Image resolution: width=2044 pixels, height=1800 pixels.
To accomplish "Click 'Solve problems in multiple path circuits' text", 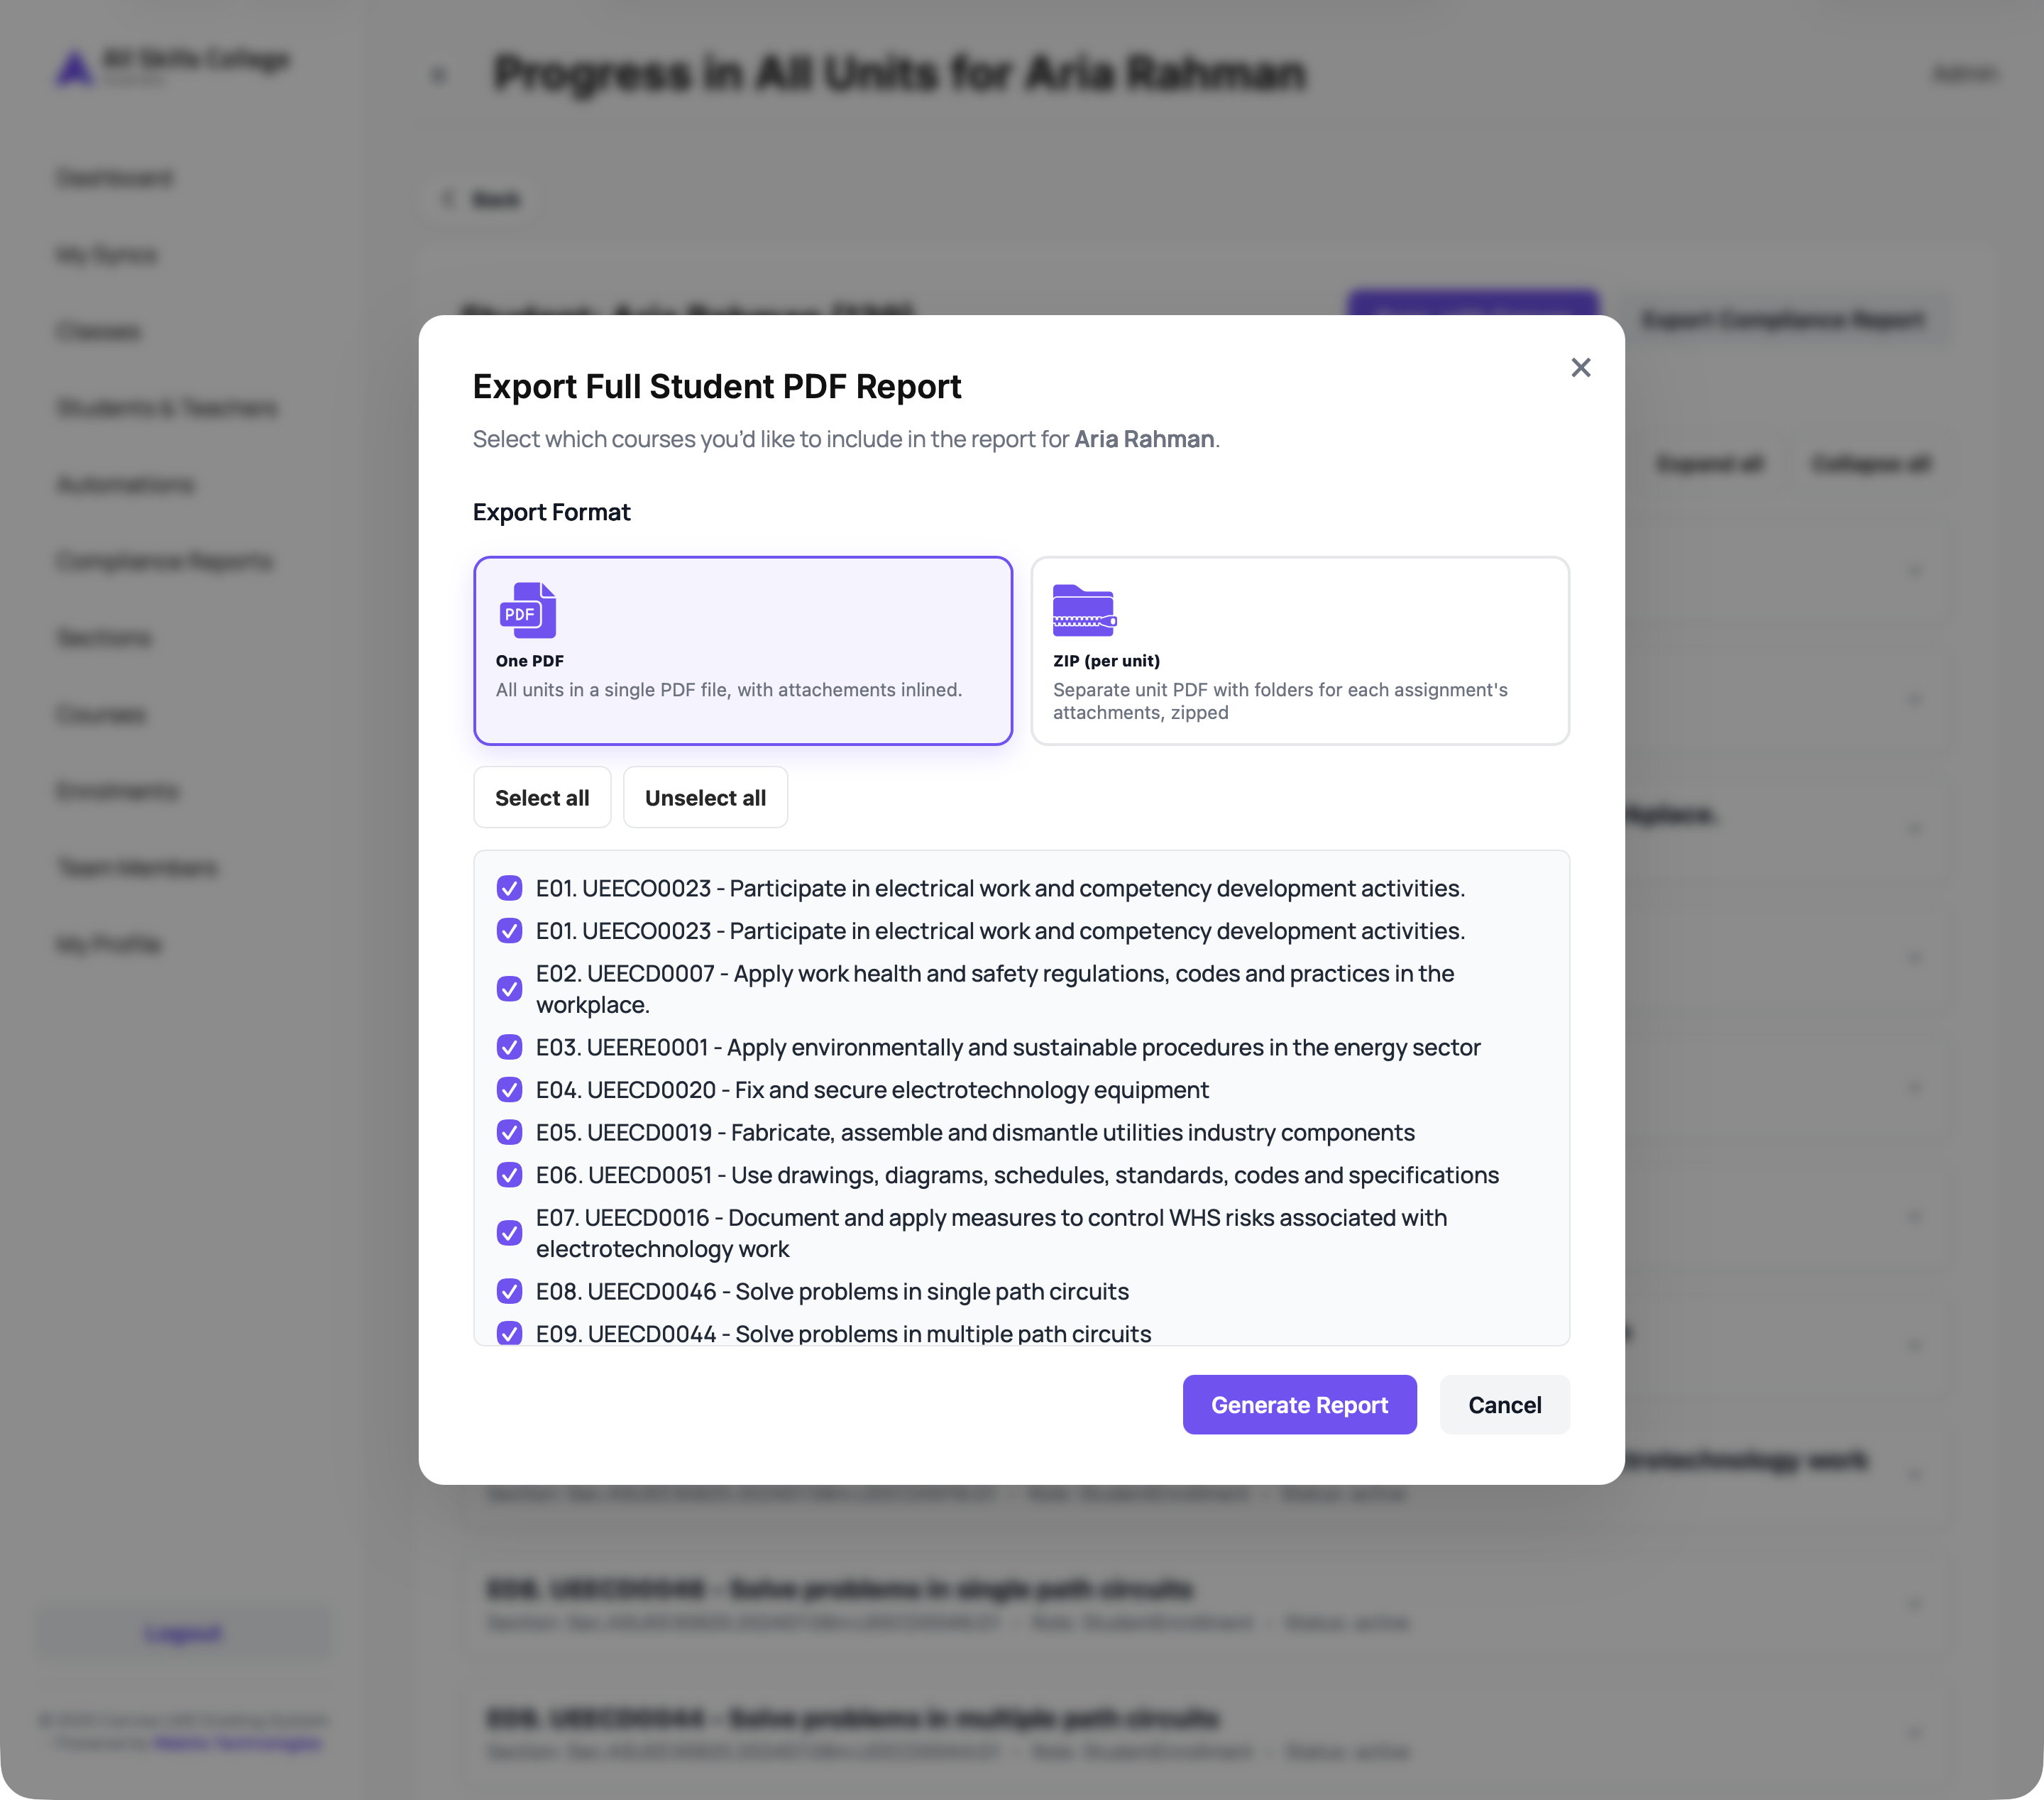I will 943,1334.
